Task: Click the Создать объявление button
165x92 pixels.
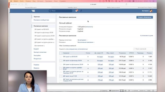Action: [x=145, y=17]
